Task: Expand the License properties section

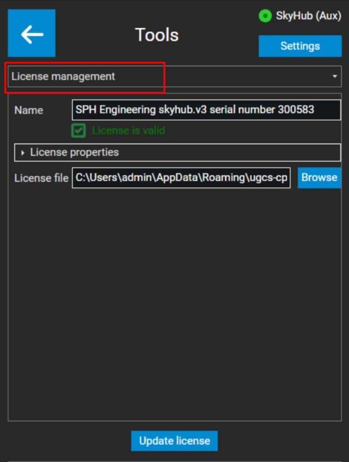Action: 178,152
